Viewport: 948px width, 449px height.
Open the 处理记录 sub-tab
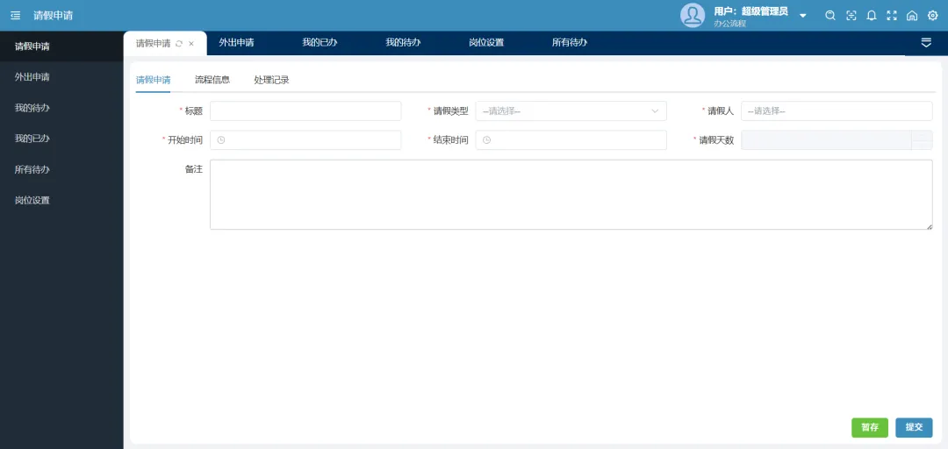(x=271, y=80)
